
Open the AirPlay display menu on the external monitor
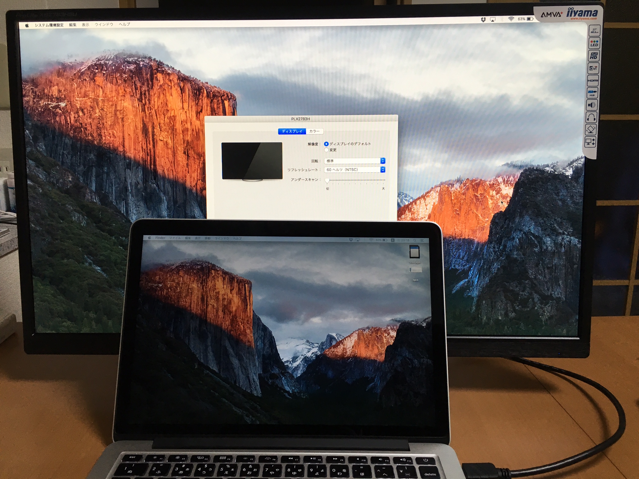coord(493,20)
